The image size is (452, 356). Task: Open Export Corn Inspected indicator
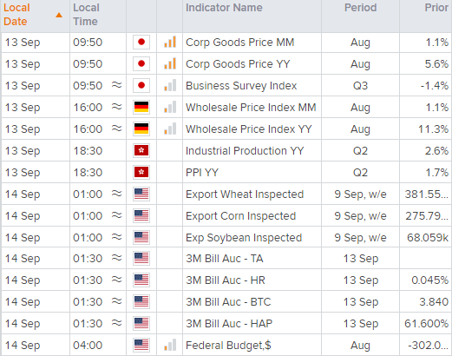(x=240, y=216)
